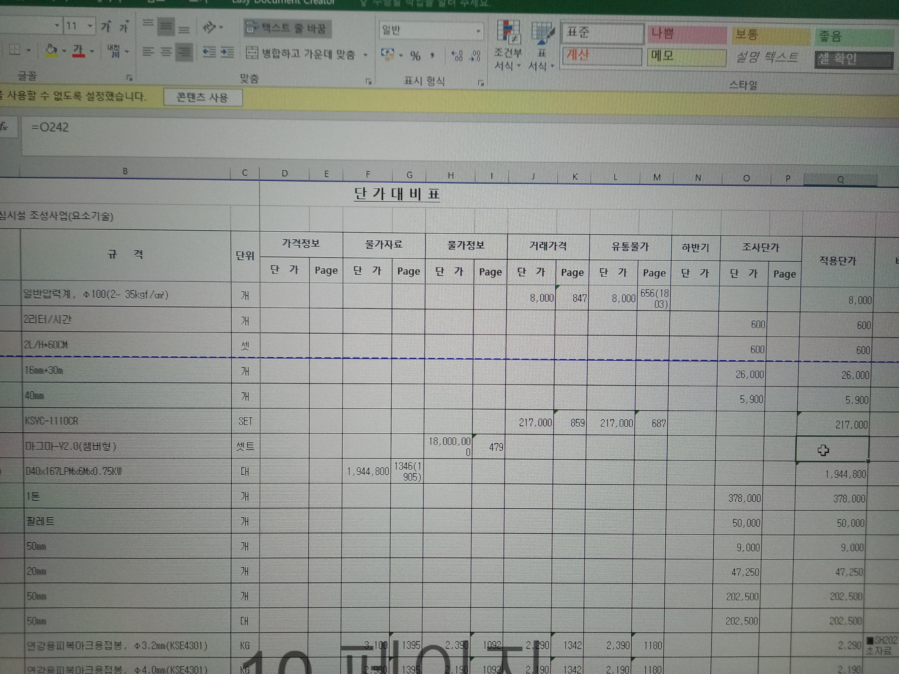Click the increase font size icon
The image size is (899, 674).
pos(106,26)
